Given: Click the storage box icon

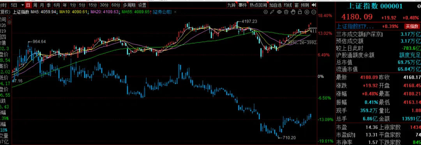Looking at the screenshot, I should point(286,12).
